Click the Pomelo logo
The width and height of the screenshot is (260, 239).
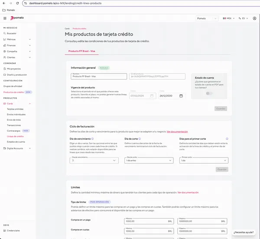pyautogui.click(x=17, y=18)
